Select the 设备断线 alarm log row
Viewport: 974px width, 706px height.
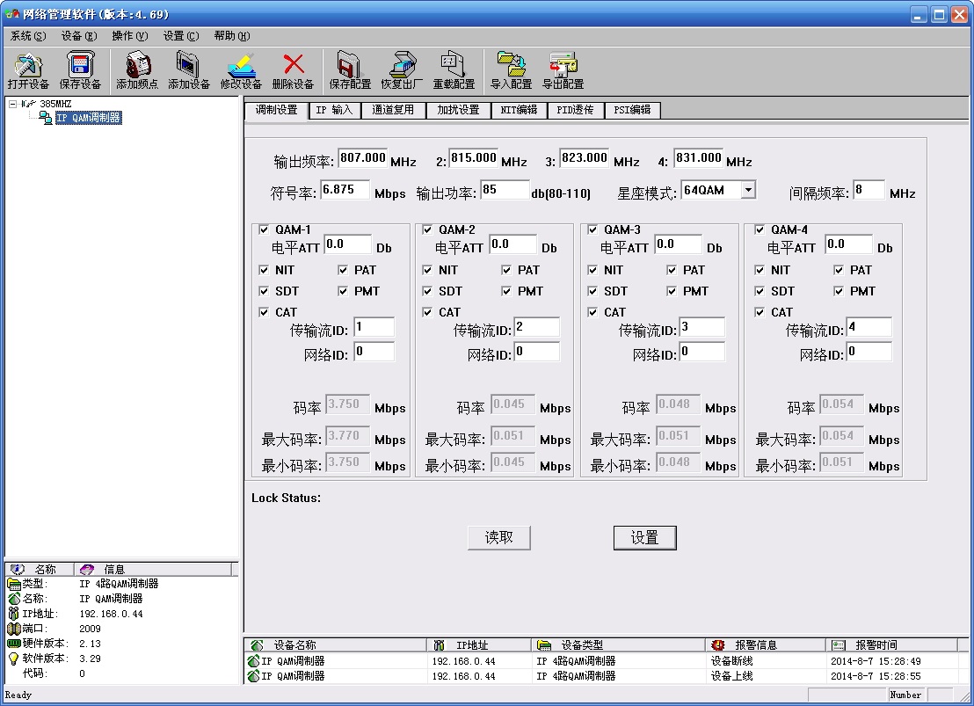point(600,660)
